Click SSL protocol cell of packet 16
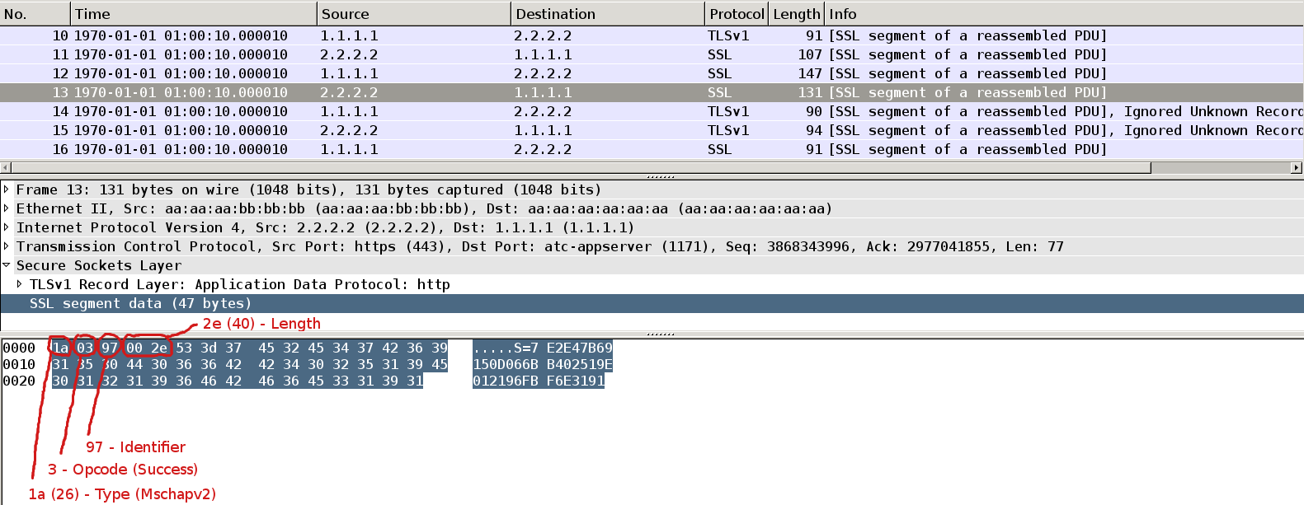1304x505 pixels. (x=719, y=149)
